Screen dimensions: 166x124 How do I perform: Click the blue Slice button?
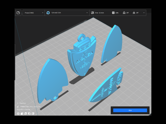pyautogui.click(x=130, y=110)
